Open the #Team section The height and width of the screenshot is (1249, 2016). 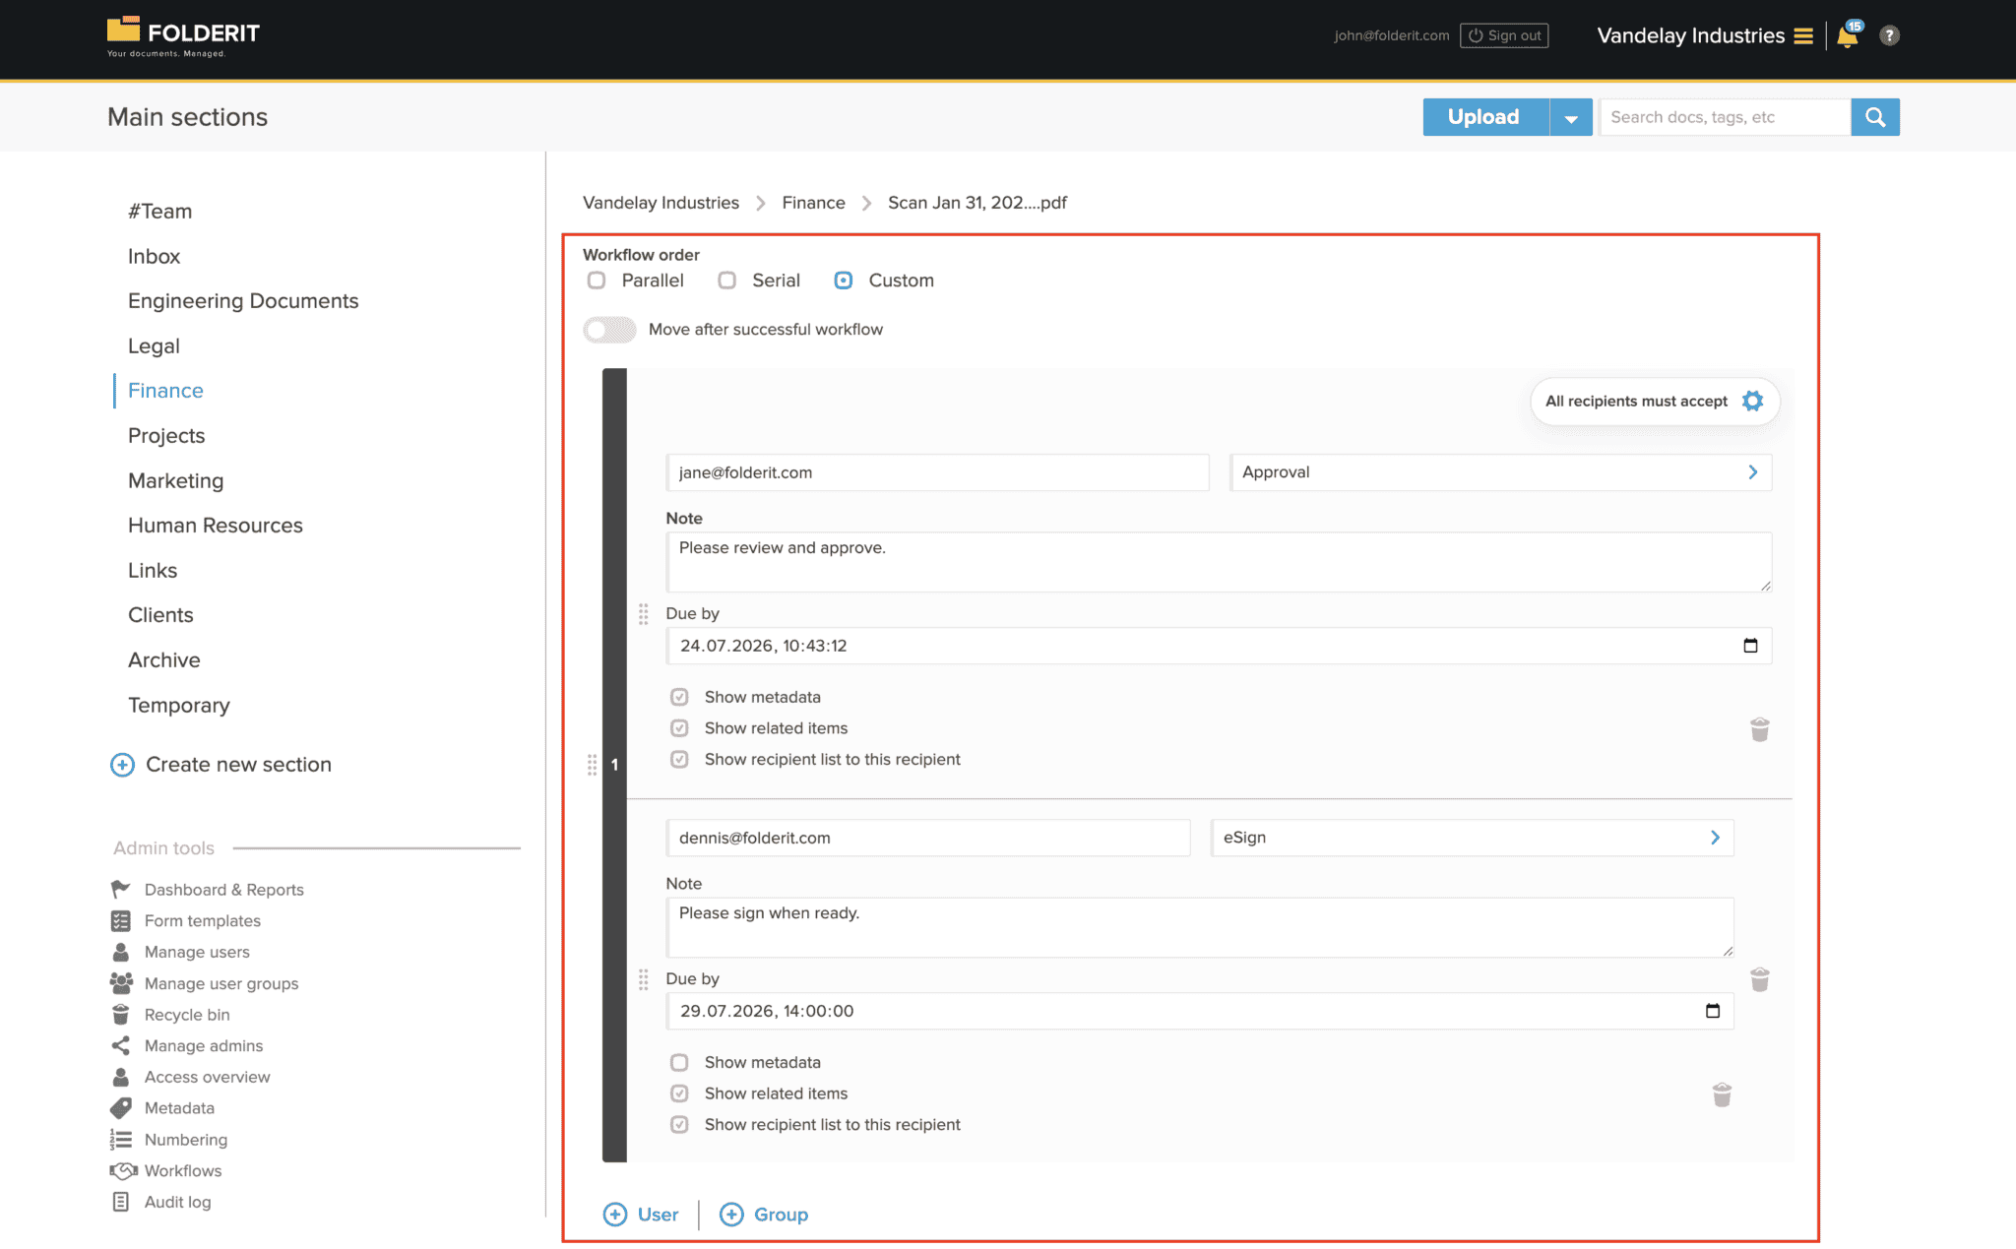(159, 212)
